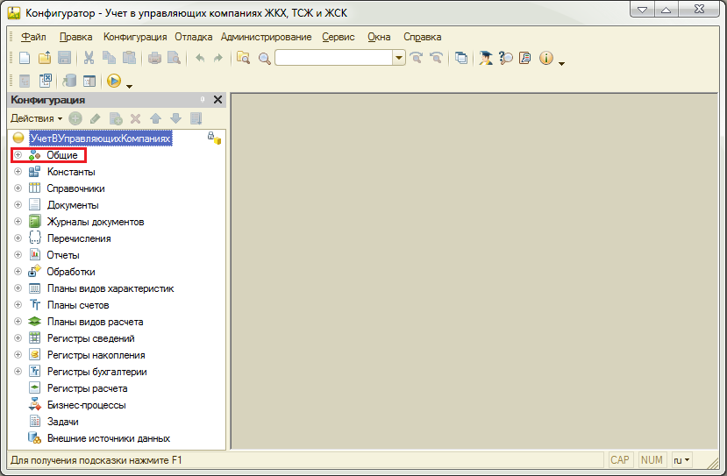Click the New document toolbar icon

point(25,58)
